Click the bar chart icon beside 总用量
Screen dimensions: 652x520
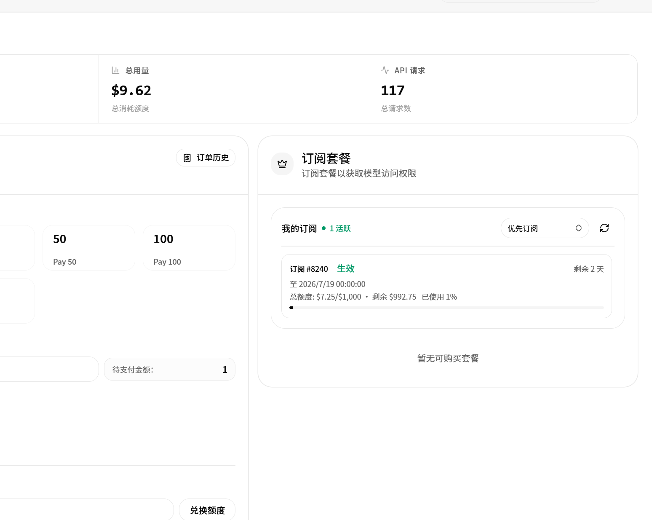coord(115,70)
